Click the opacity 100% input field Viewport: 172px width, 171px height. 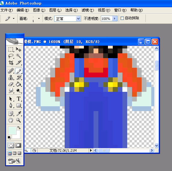pos(106,19)
